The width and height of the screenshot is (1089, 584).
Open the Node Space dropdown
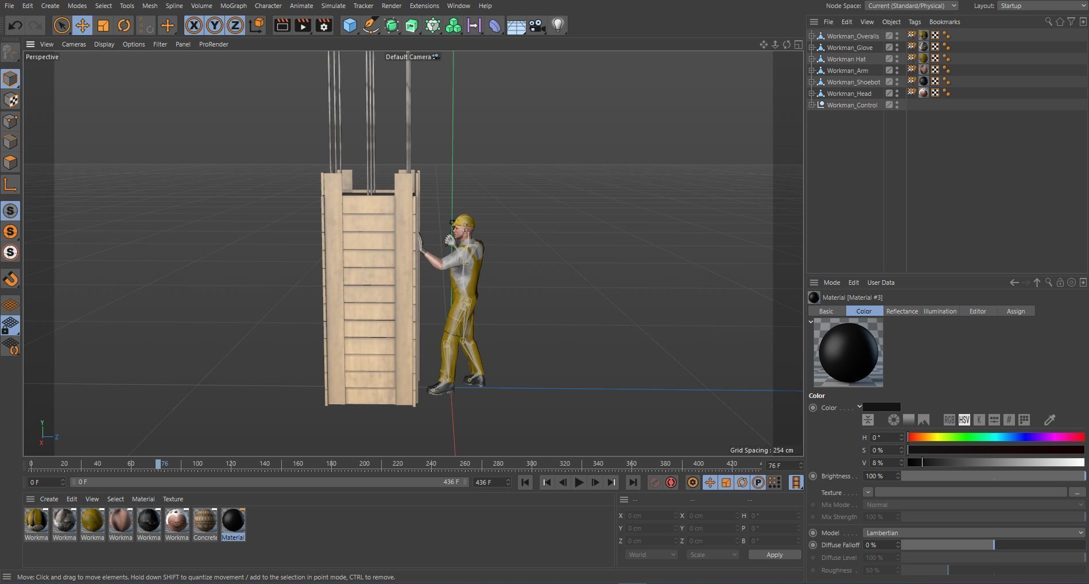[x=912, y=6]
